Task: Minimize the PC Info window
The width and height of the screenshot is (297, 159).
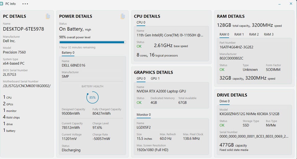Action: [x=279, y=4]
